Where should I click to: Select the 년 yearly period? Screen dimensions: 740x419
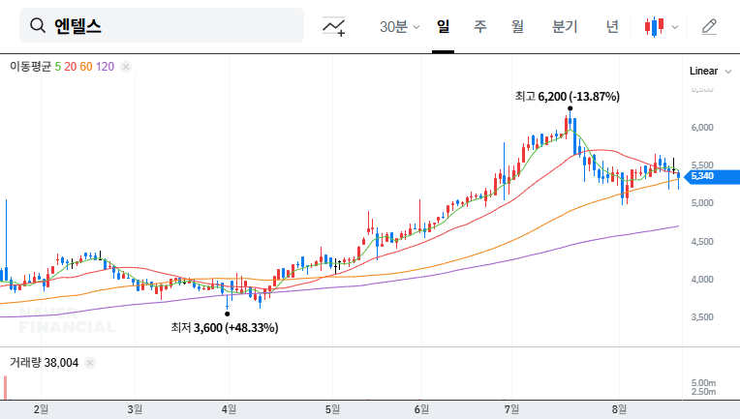612,27
